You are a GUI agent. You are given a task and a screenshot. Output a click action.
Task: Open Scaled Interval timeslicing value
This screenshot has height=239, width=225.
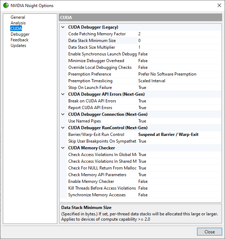179,81
